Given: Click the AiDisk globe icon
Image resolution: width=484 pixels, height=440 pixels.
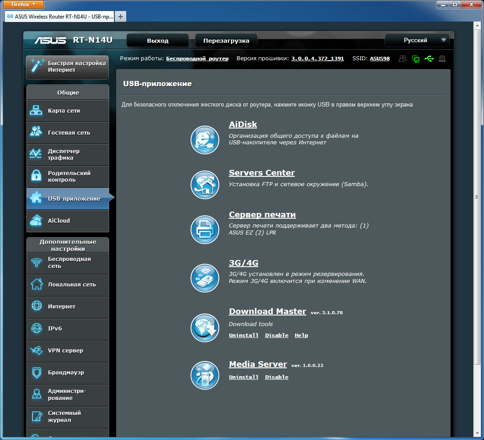Looking at the screenshot, I should pos(205,140).
